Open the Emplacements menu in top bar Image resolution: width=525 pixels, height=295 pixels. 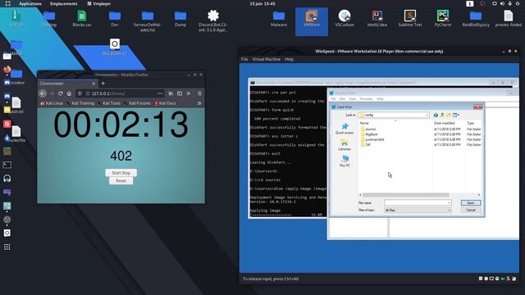[64, 3]
